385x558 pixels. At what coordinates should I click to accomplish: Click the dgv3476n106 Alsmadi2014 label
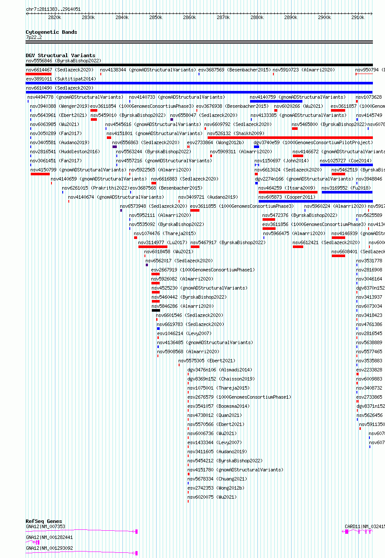coord(220,370)
